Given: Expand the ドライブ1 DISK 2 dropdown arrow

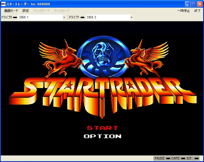Looking at the screenshot, I should 132,17.
